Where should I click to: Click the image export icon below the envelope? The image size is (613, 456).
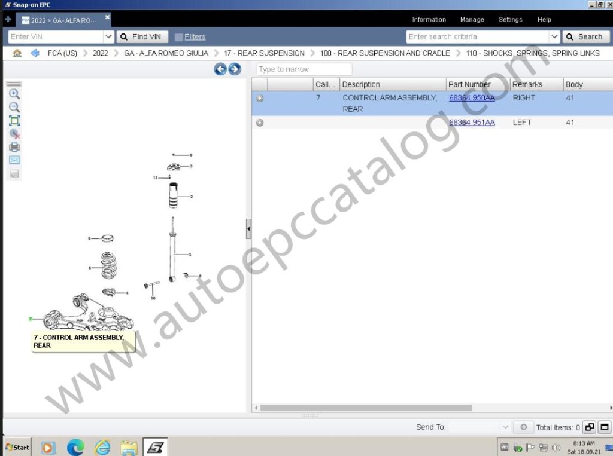14,174
